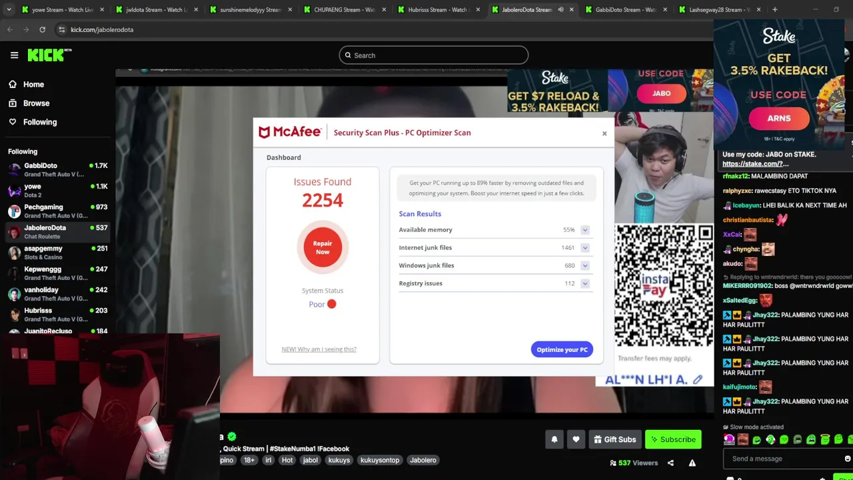Viewport: 853px width, 480px height.
Task: Reload the page with browser refresh icon
Action: coord(42,29)
